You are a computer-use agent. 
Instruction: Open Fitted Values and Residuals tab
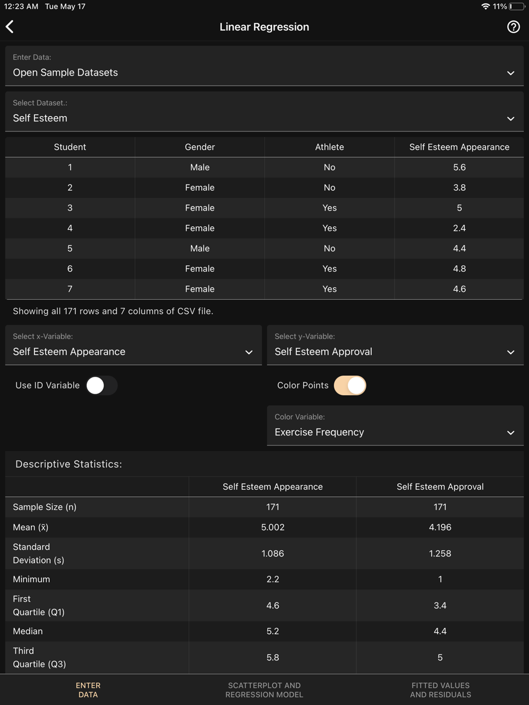coord(440,690)
